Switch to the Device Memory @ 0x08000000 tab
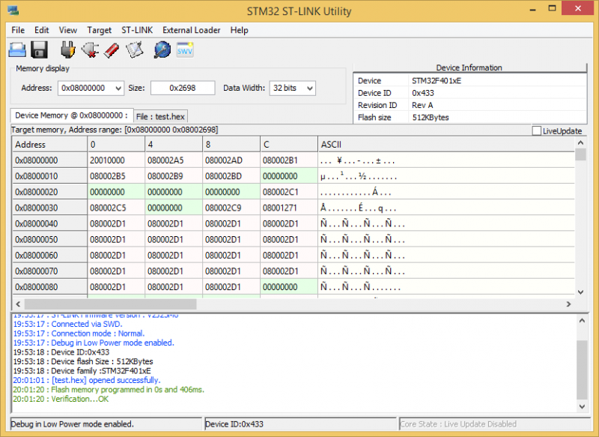Viewport: 599px width, 437px height. [71, 115]
